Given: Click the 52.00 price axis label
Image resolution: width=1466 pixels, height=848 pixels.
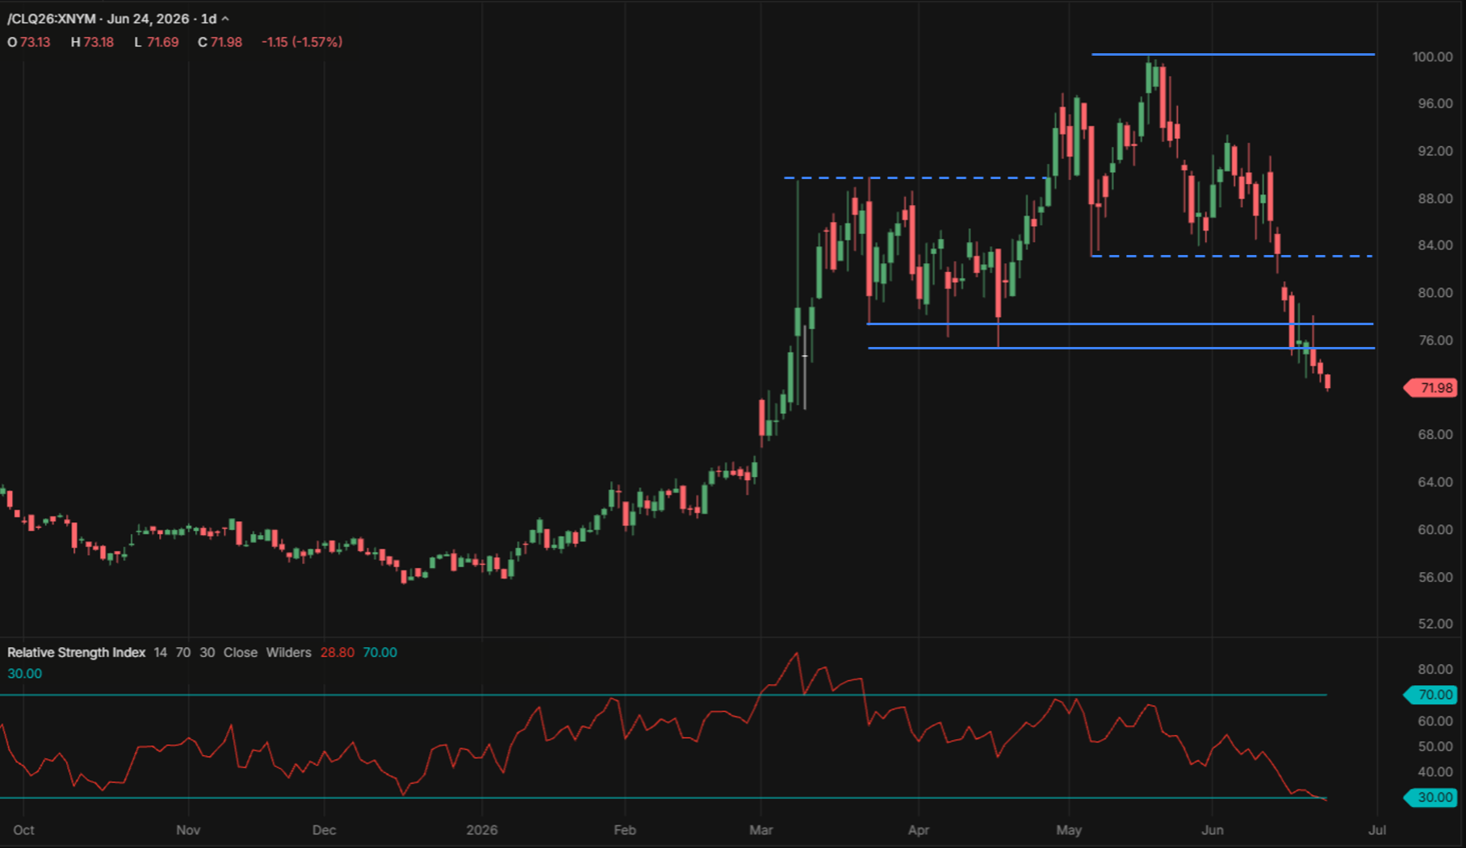Looking at the screenshot, I should [1435, 624].
